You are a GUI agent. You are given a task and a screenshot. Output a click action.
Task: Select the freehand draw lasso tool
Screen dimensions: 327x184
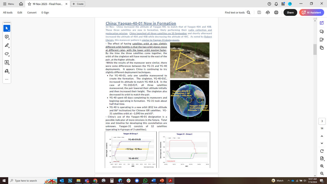7,54
